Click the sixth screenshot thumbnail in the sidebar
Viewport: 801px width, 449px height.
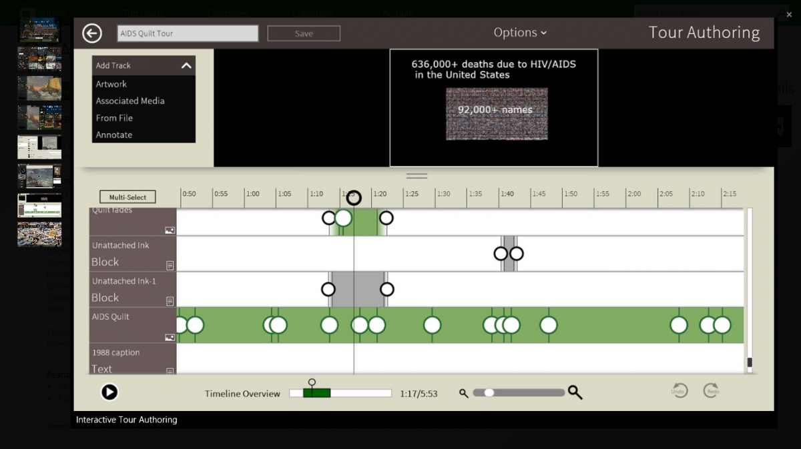pos(39,176)
